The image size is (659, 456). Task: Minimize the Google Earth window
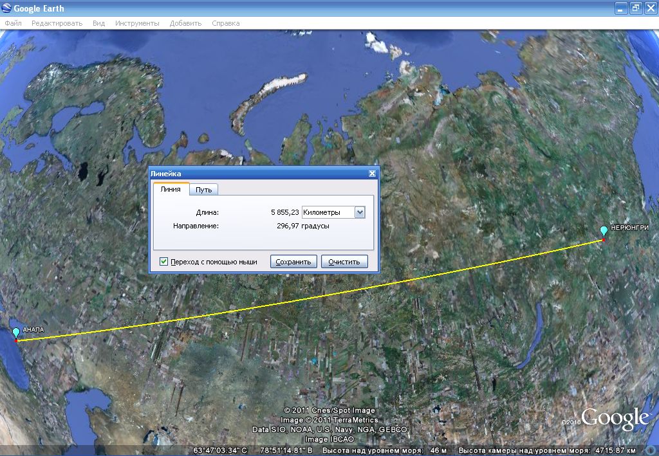pos(621,8)
